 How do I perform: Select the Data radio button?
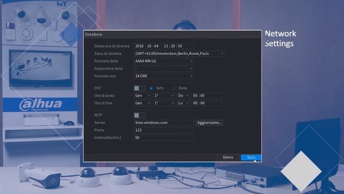[174, 88]
